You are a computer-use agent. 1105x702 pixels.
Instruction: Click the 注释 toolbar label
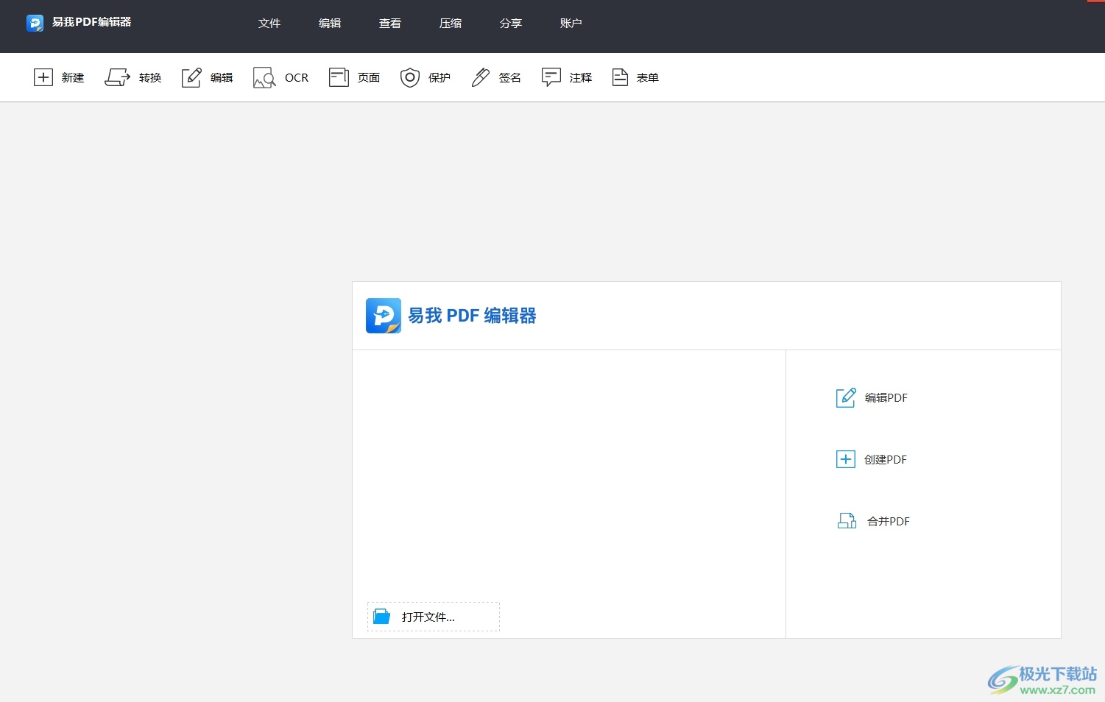[581, 77]
